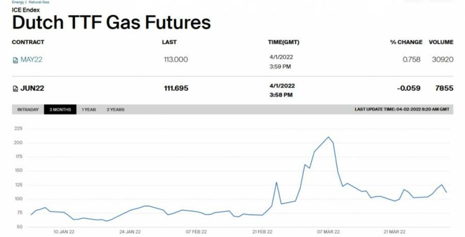Click the chart peak near 07 MAR 22

(x=329, y=137)
